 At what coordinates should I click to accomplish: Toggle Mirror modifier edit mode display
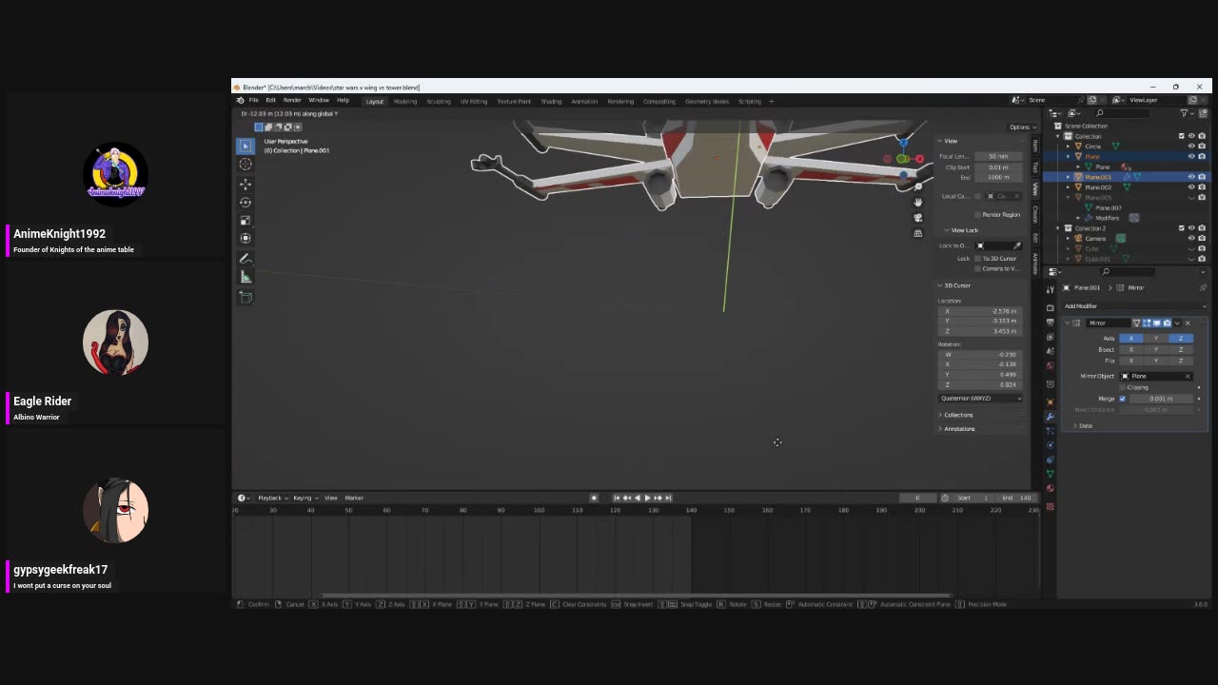[x=1147, y=323]
